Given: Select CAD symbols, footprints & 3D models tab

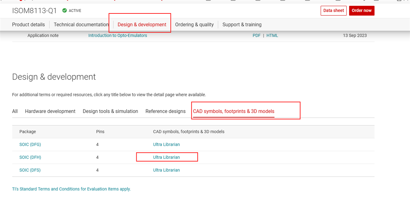Looking at the screenshot, I should 233,111.
